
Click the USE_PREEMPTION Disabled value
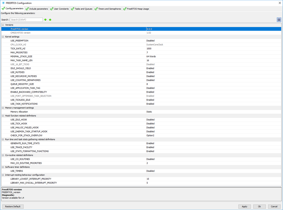(150, 41)
